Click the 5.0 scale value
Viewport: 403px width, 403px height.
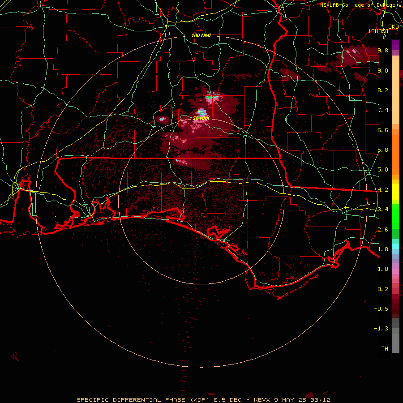click(383, 170)
